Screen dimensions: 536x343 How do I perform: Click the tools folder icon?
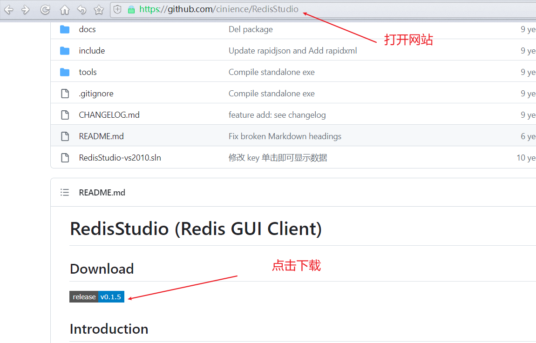(x=65, y=72)
